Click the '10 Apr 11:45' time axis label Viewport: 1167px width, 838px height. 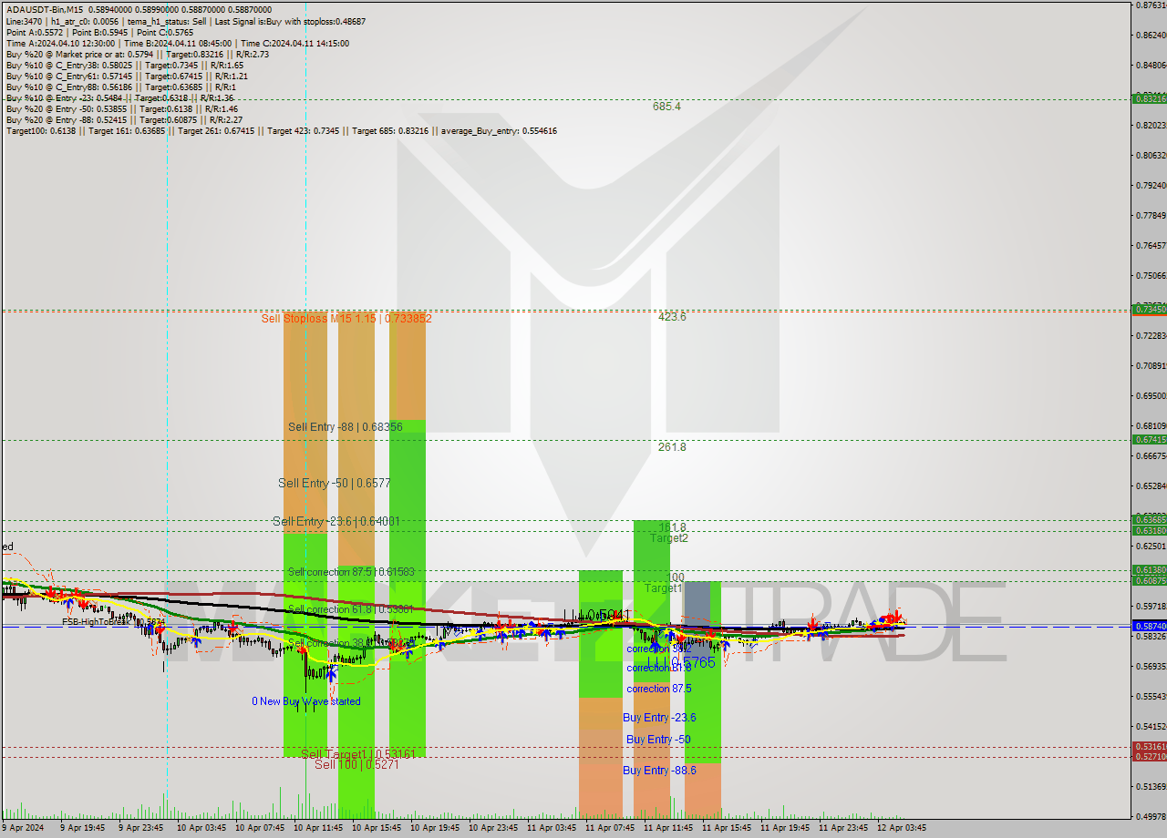tap(318, 828)
